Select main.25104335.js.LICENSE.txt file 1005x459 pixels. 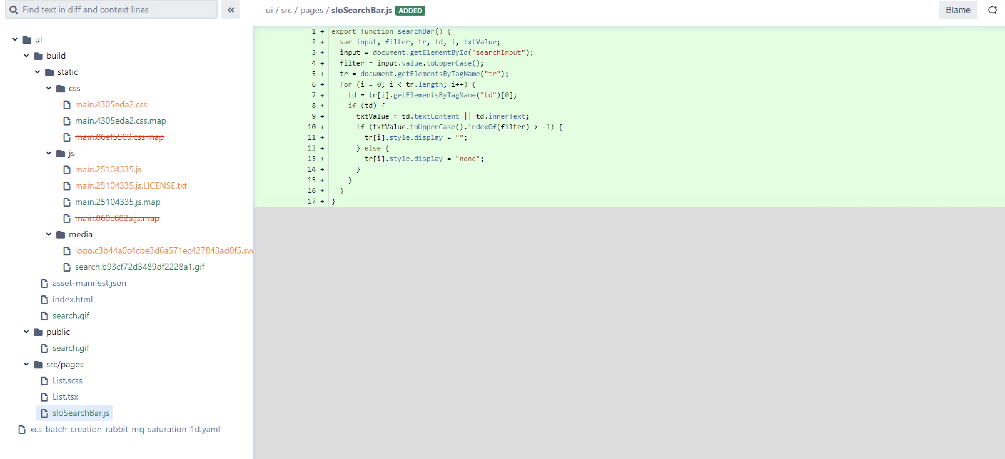(x=131, y=186)
